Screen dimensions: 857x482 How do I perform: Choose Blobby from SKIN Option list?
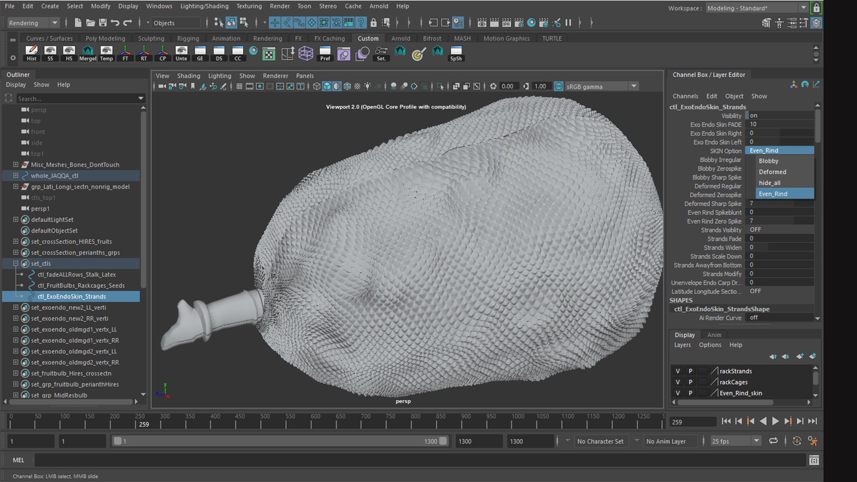click(x=785, y=161)
